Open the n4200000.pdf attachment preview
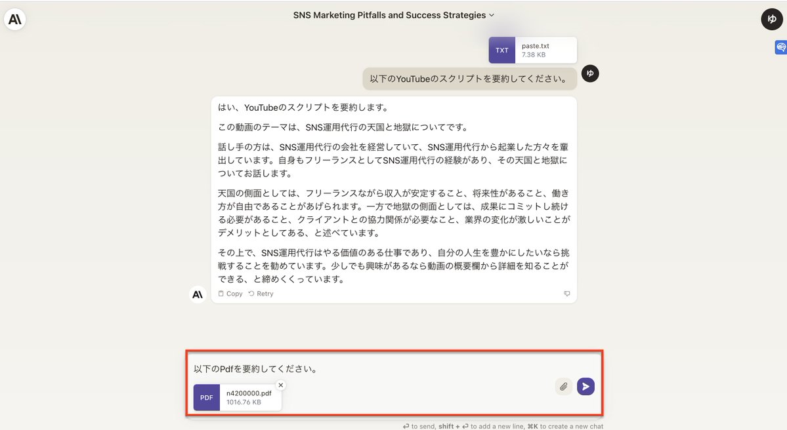This screenshot has width=787, height=430. (238, 397)
